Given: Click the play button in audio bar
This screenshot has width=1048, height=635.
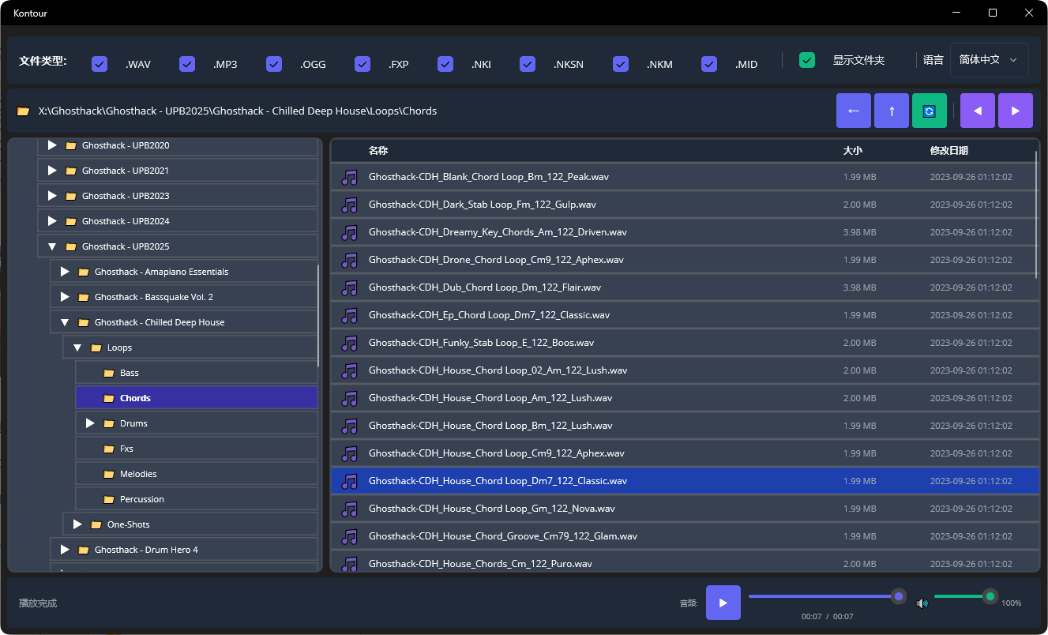Looking at the screenshot, I should tap(723, 603).
